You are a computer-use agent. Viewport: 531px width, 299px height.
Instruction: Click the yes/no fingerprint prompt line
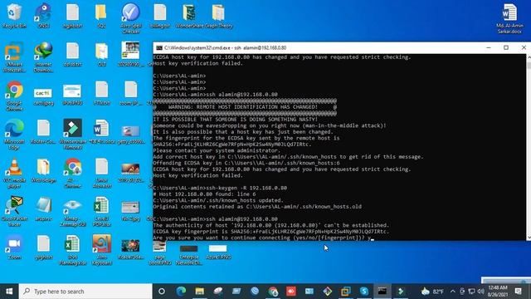pos(263,238)
